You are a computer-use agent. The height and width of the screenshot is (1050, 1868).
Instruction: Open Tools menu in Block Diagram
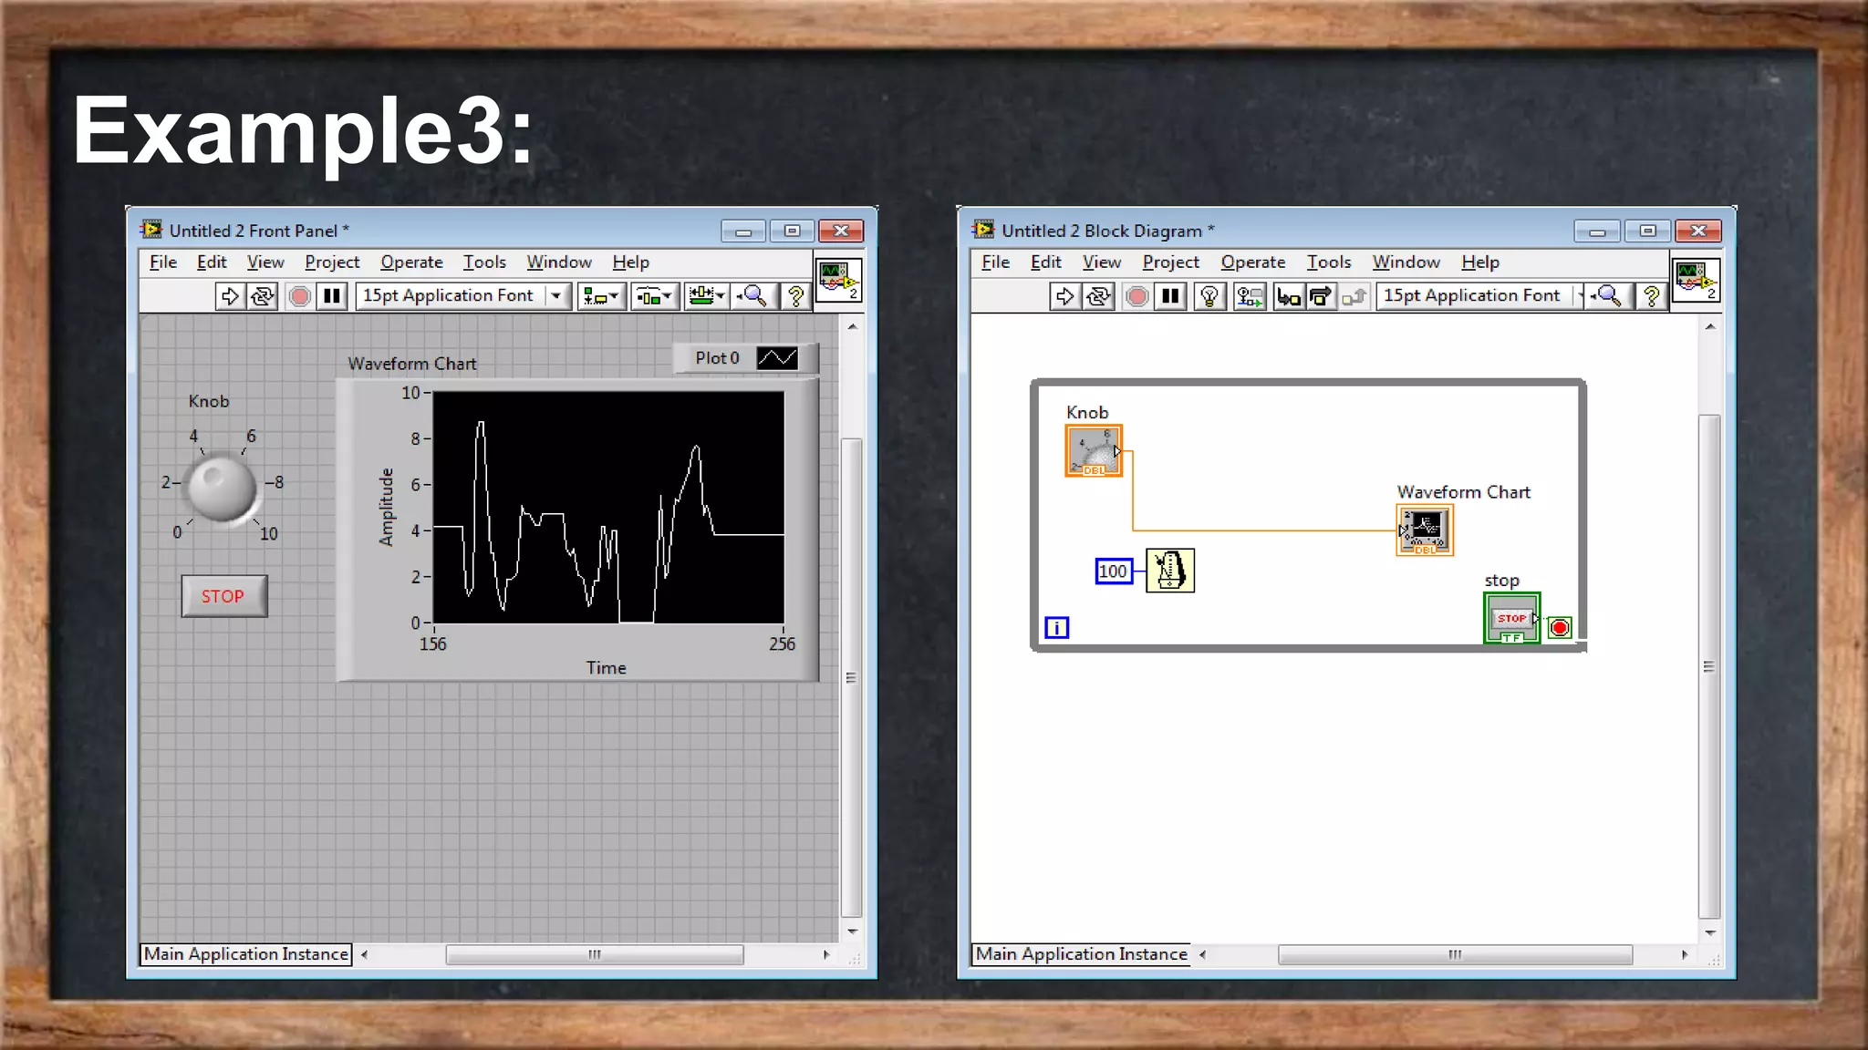pos(1328,262)
